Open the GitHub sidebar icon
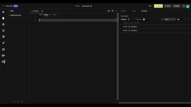The image size is (191, 107). [3, 37]
